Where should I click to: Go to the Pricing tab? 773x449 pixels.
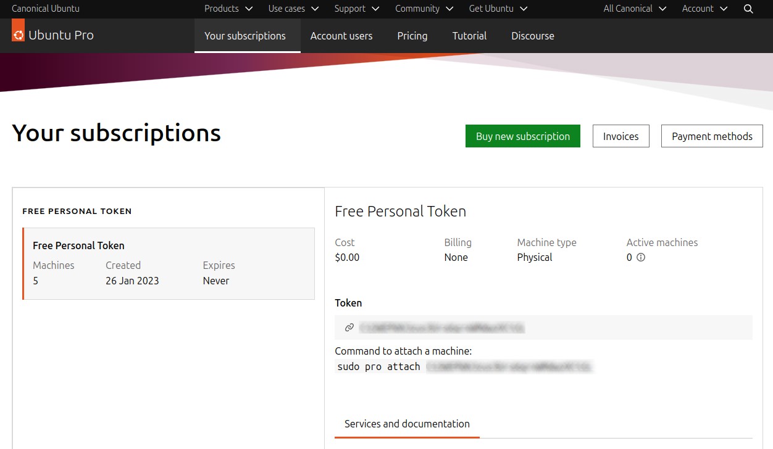tap(412, 36)
